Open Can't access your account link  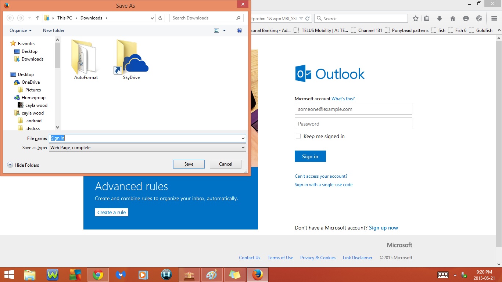pyautogui.click(x=321, y=176)
